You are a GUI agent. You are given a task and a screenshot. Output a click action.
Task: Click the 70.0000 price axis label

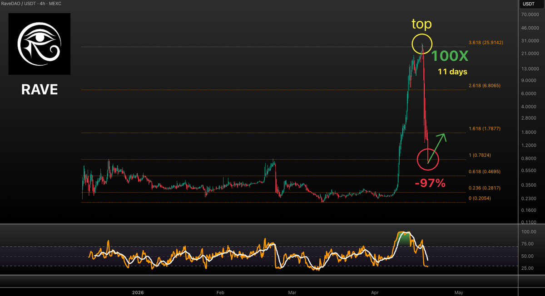pyautogui.click(x=530, y=15)
